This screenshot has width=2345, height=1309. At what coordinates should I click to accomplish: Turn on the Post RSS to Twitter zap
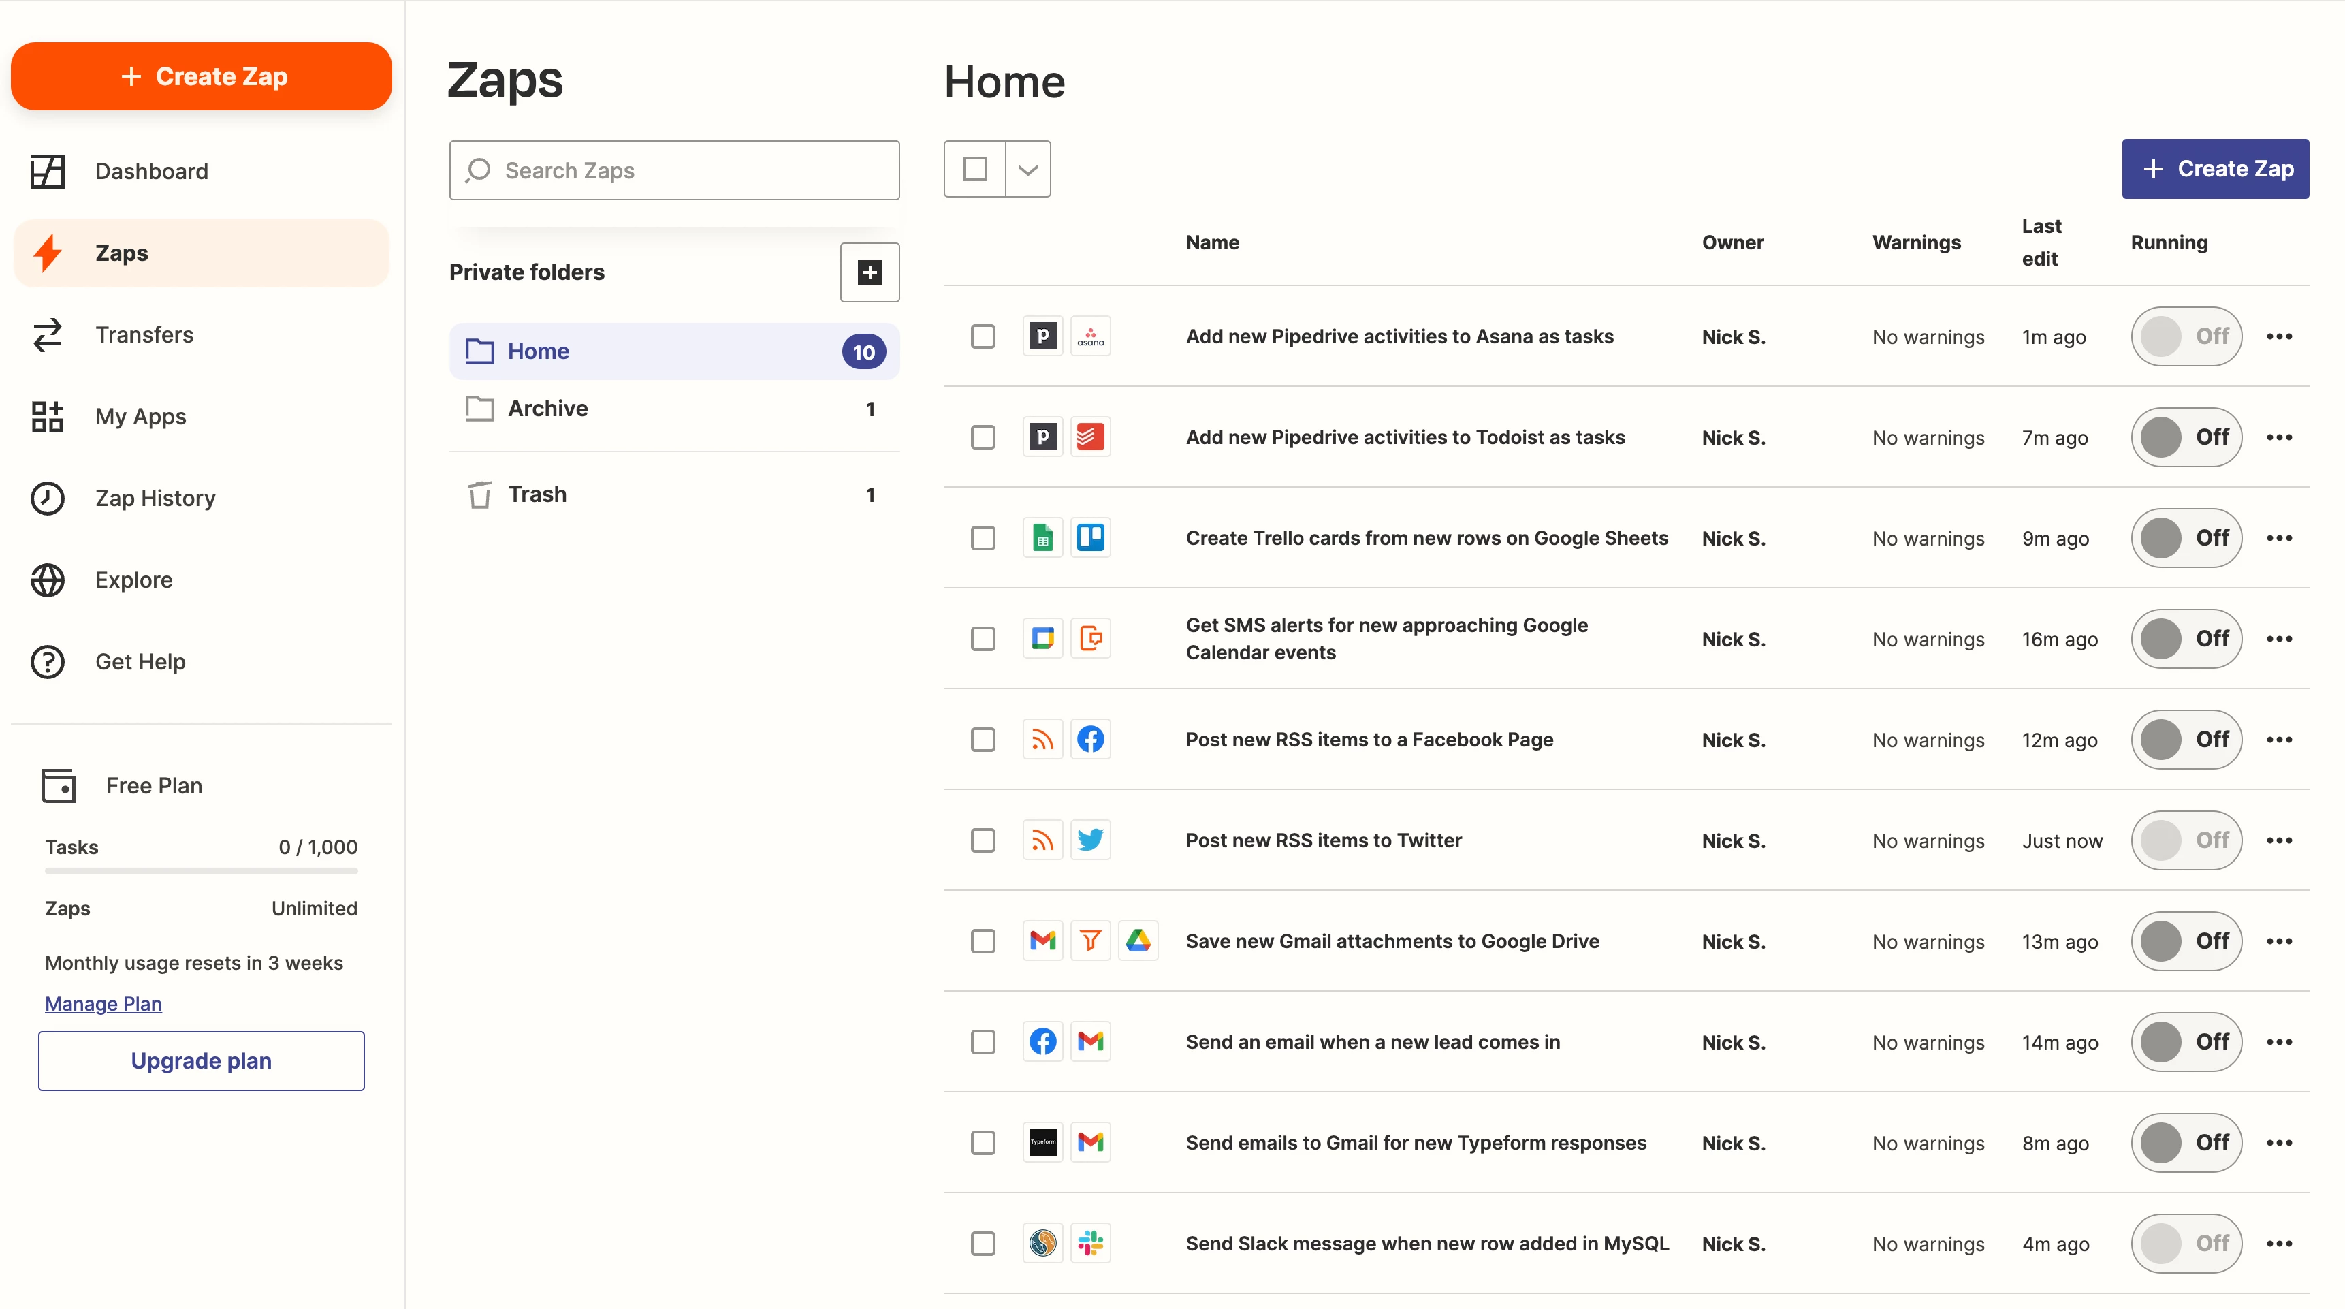tap(2185, 839)
